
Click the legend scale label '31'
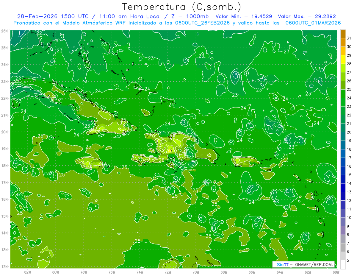click(x=349, y=38)
